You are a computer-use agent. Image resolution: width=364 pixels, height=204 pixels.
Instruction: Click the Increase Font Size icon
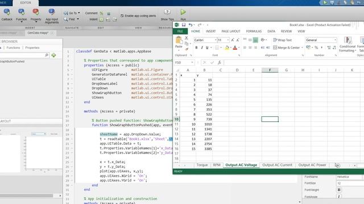[x=233, y=40]
